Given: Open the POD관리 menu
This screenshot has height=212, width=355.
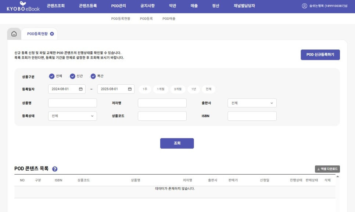Looking at the screenshot, I should click(118, 6).
